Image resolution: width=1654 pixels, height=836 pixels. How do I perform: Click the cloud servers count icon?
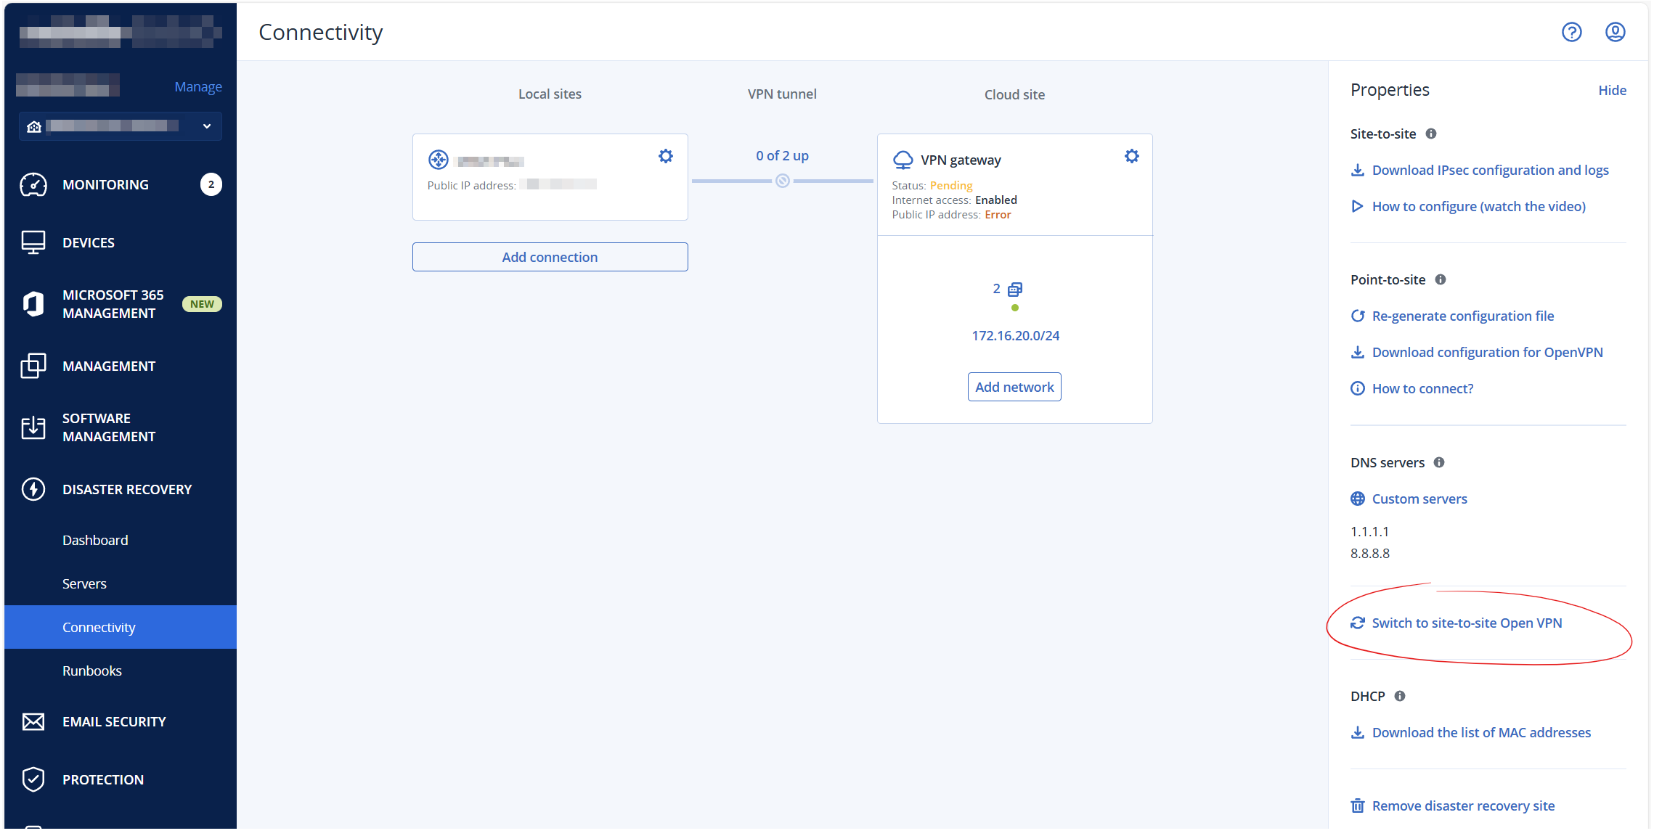point(1014,289)
